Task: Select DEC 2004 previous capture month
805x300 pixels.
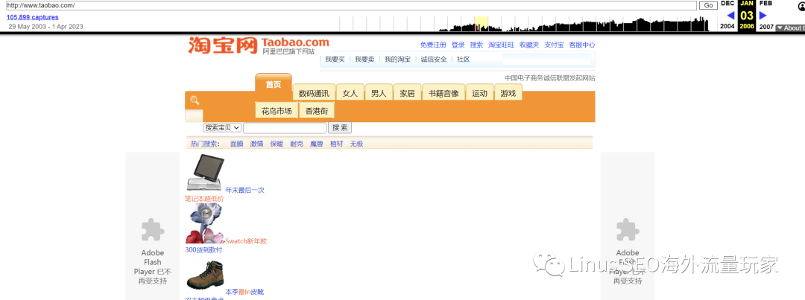Action: (x=727, y=15)
